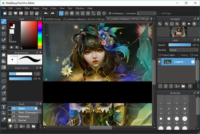Image resolution: width=200 pixels, height=134 pixels.
Task: Click the Redo arrow in toolbar
Action: click(52, 13)
